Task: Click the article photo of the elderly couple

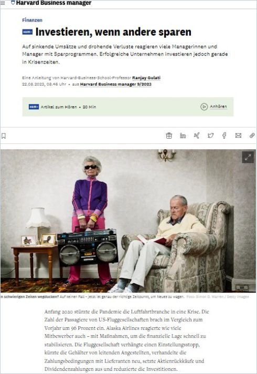Action: [x=128, y=221]
